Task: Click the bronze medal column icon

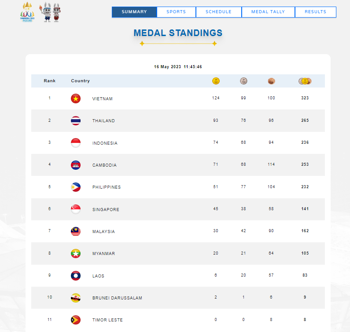Action: [x=271, y=81]
